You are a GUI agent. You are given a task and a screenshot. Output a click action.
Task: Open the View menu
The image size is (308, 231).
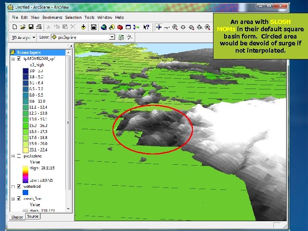[x=35, y=17]
